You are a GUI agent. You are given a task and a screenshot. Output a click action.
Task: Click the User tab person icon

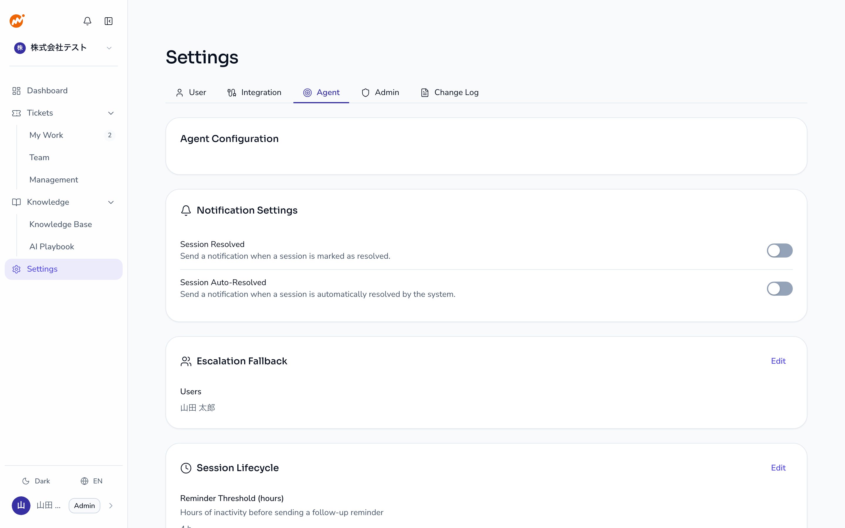coord(180,92)
